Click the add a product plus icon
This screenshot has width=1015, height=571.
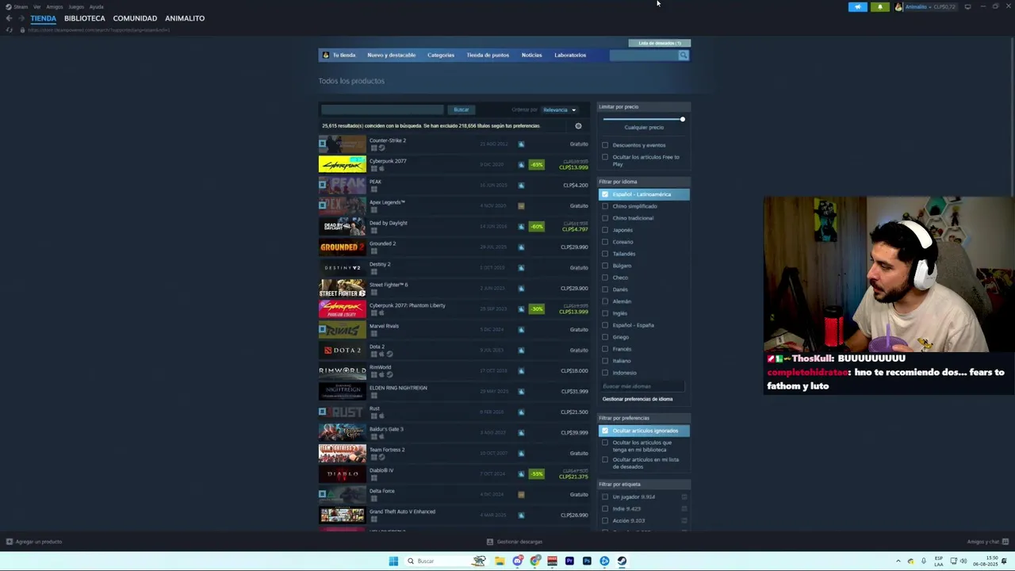pos(10,542)
